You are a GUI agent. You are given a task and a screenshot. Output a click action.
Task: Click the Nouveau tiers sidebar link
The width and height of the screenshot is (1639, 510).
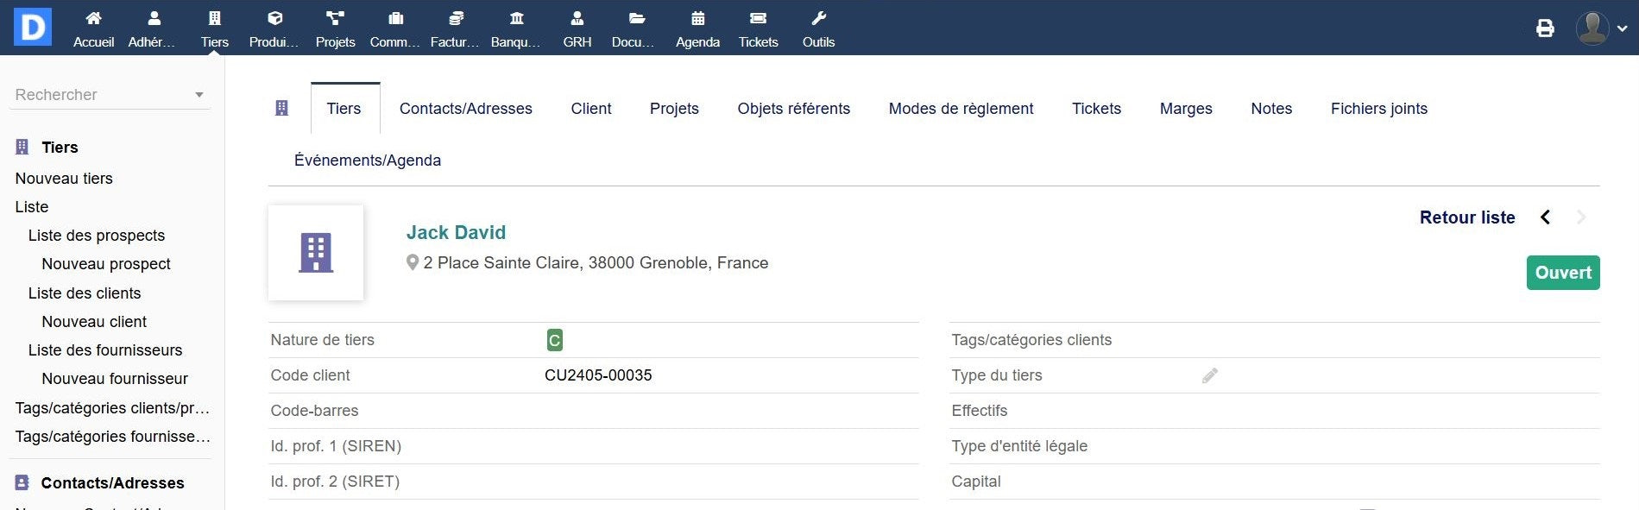pyautogui.click(x=64, y=179)
